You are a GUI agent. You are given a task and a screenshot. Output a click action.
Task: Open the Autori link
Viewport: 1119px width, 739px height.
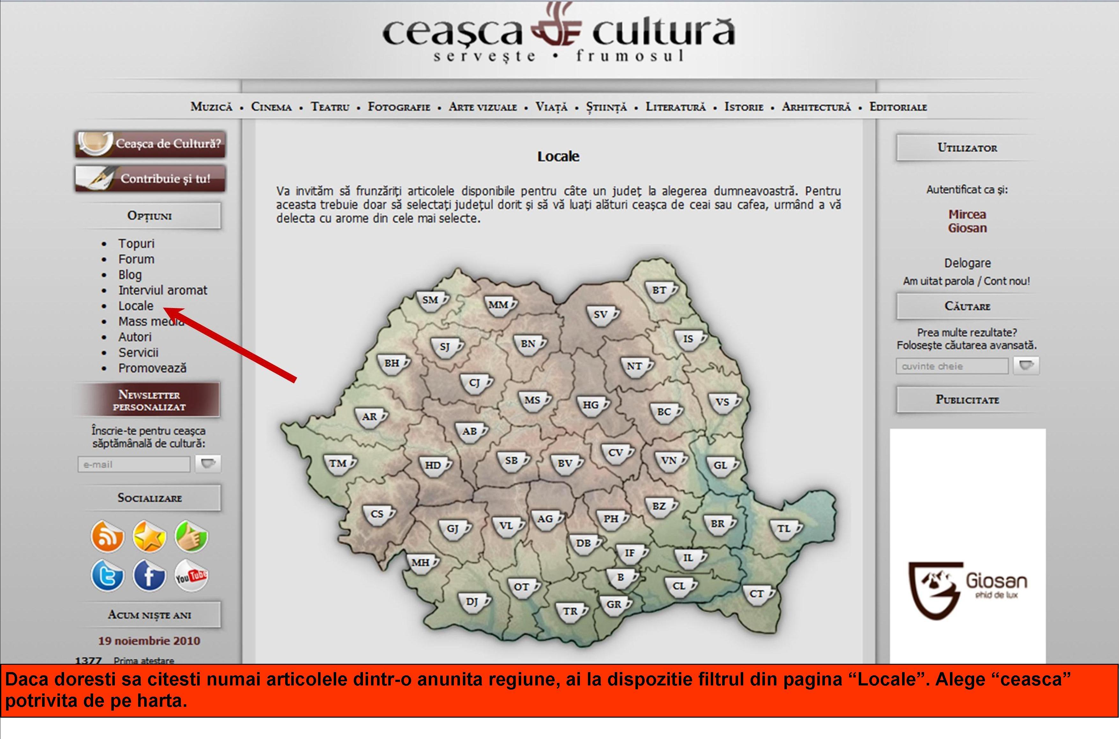click(135, 337)
